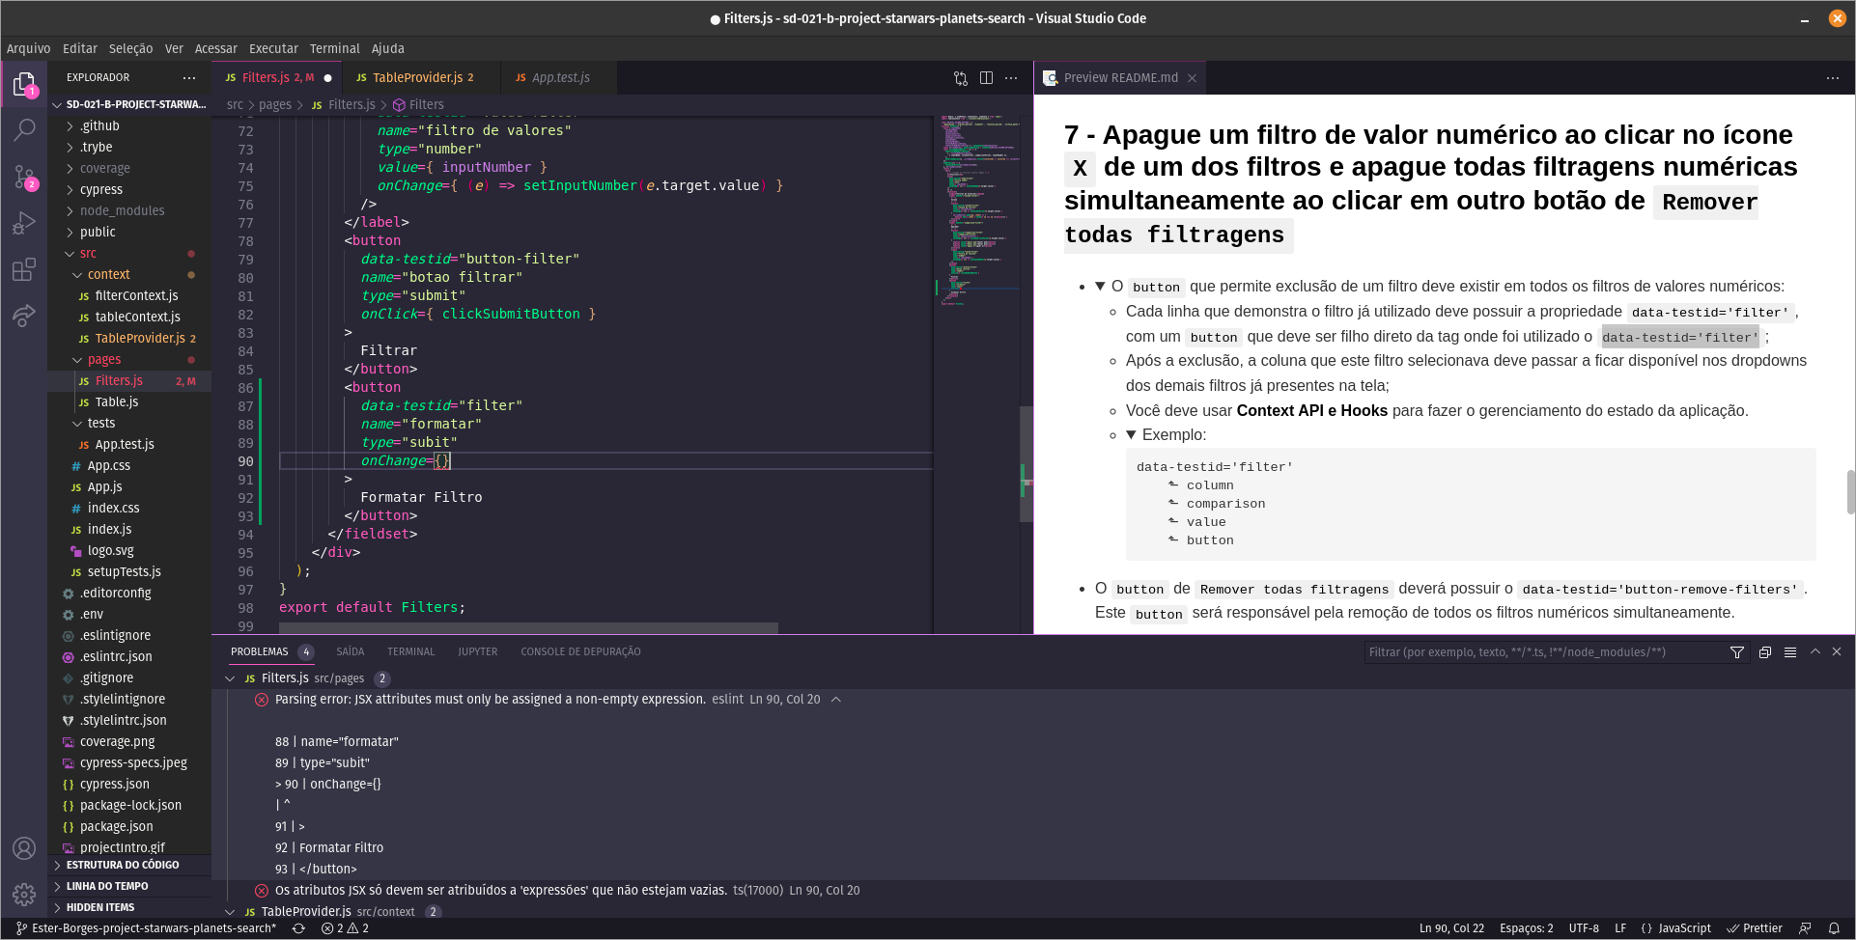
Task: Click the editor horizontal scrollbar
Action: tap(528, 628)
